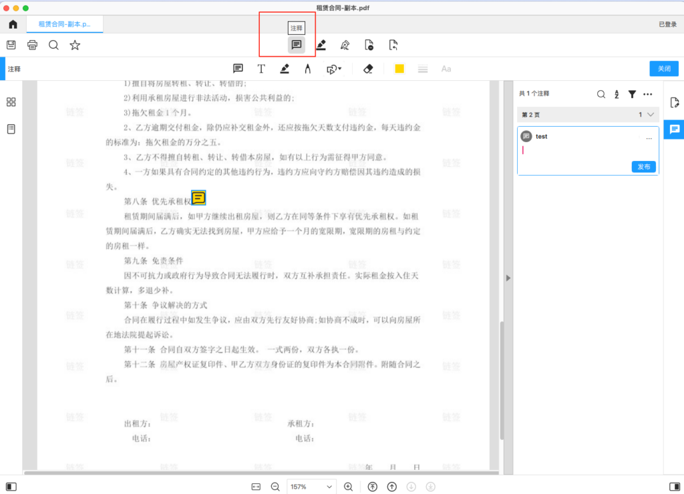The width and height of the screenshot is (684, 494).
Task: Pick the yellow color swatch in annotation bar
Action: pyautogui.click(x=399, y=69)
